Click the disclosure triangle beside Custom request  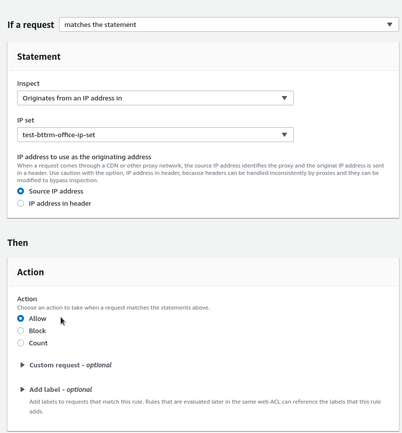tap(22, 364)
